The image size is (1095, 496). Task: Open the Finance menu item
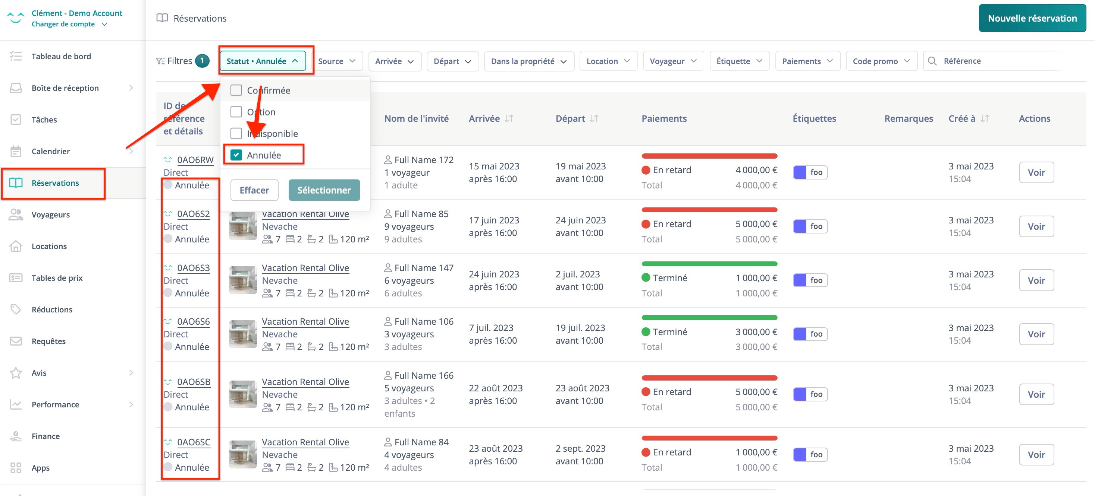(46, 436)
